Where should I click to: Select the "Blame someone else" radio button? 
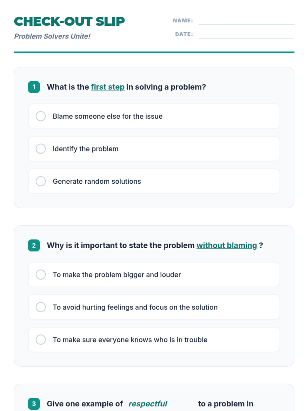(41, 116)
